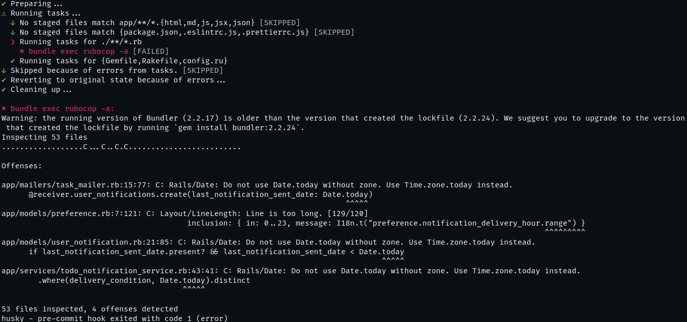
Task: Click the red X beside bundle exec rubocop -a:
Action: pyautogui.click(x=4, y=109)
